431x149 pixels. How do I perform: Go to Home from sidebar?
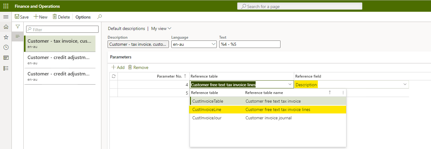click(6, 27)
